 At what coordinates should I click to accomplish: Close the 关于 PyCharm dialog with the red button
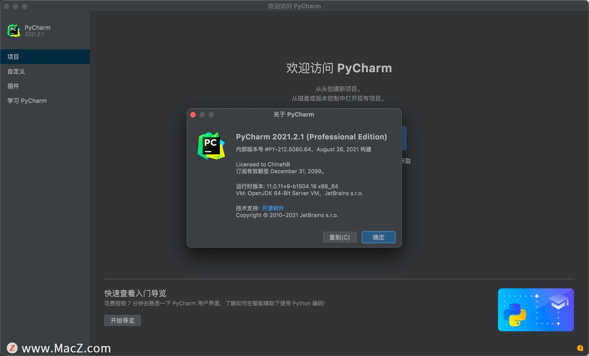193,115
